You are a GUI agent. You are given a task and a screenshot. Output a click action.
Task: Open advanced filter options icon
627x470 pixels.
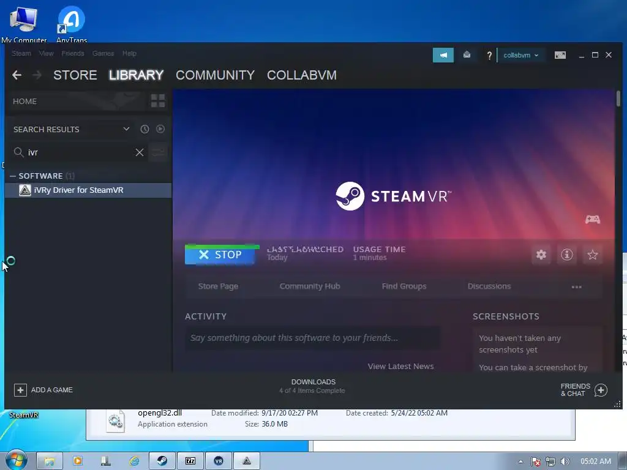[159, 152]
